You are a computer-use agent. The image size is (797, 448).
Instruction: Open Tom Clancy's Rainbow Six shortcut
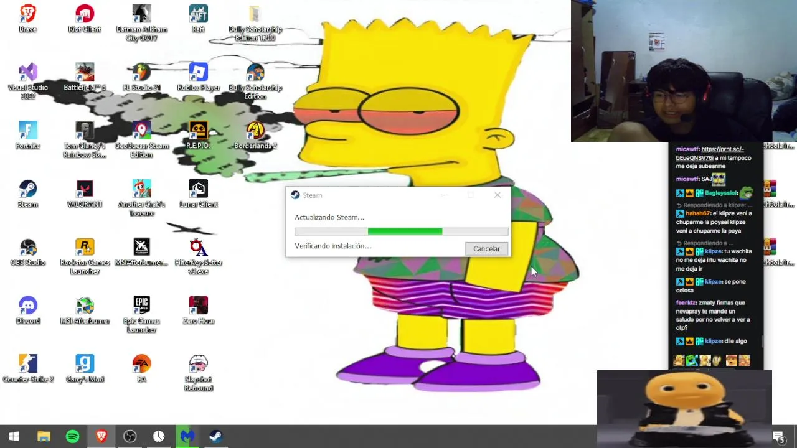point(85,140)
